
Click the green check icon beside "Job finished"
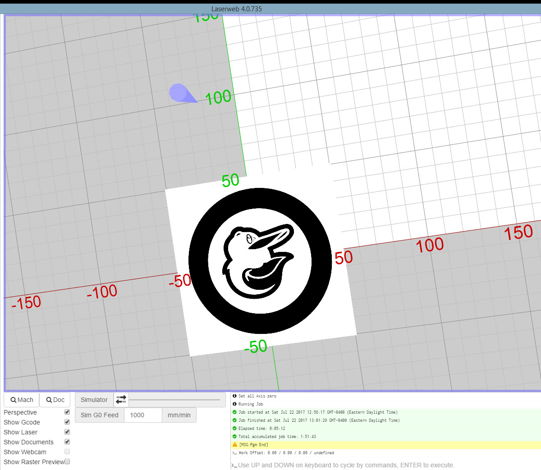point(234,420)
